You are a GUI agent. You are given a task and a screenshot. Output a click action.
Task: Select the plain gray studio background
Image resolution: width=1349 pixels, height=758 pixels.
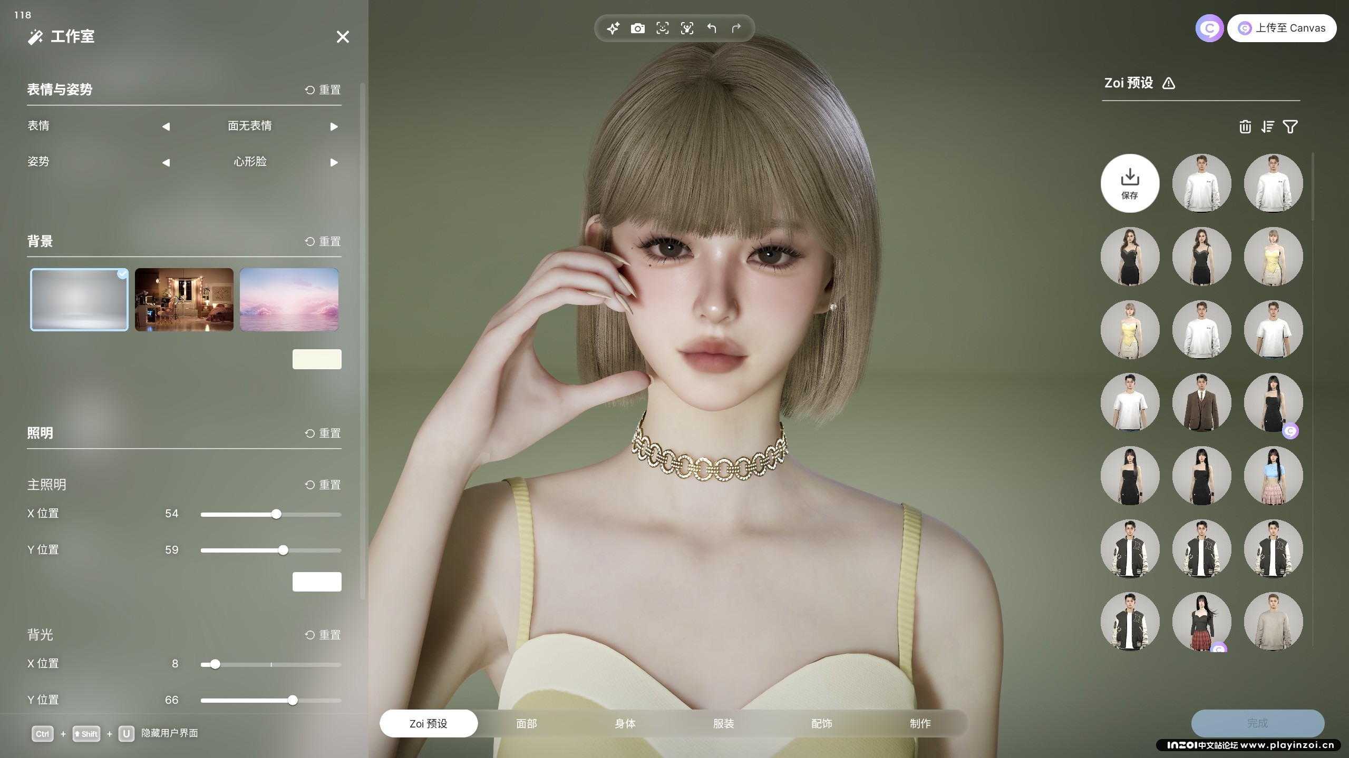click(79, 300)
